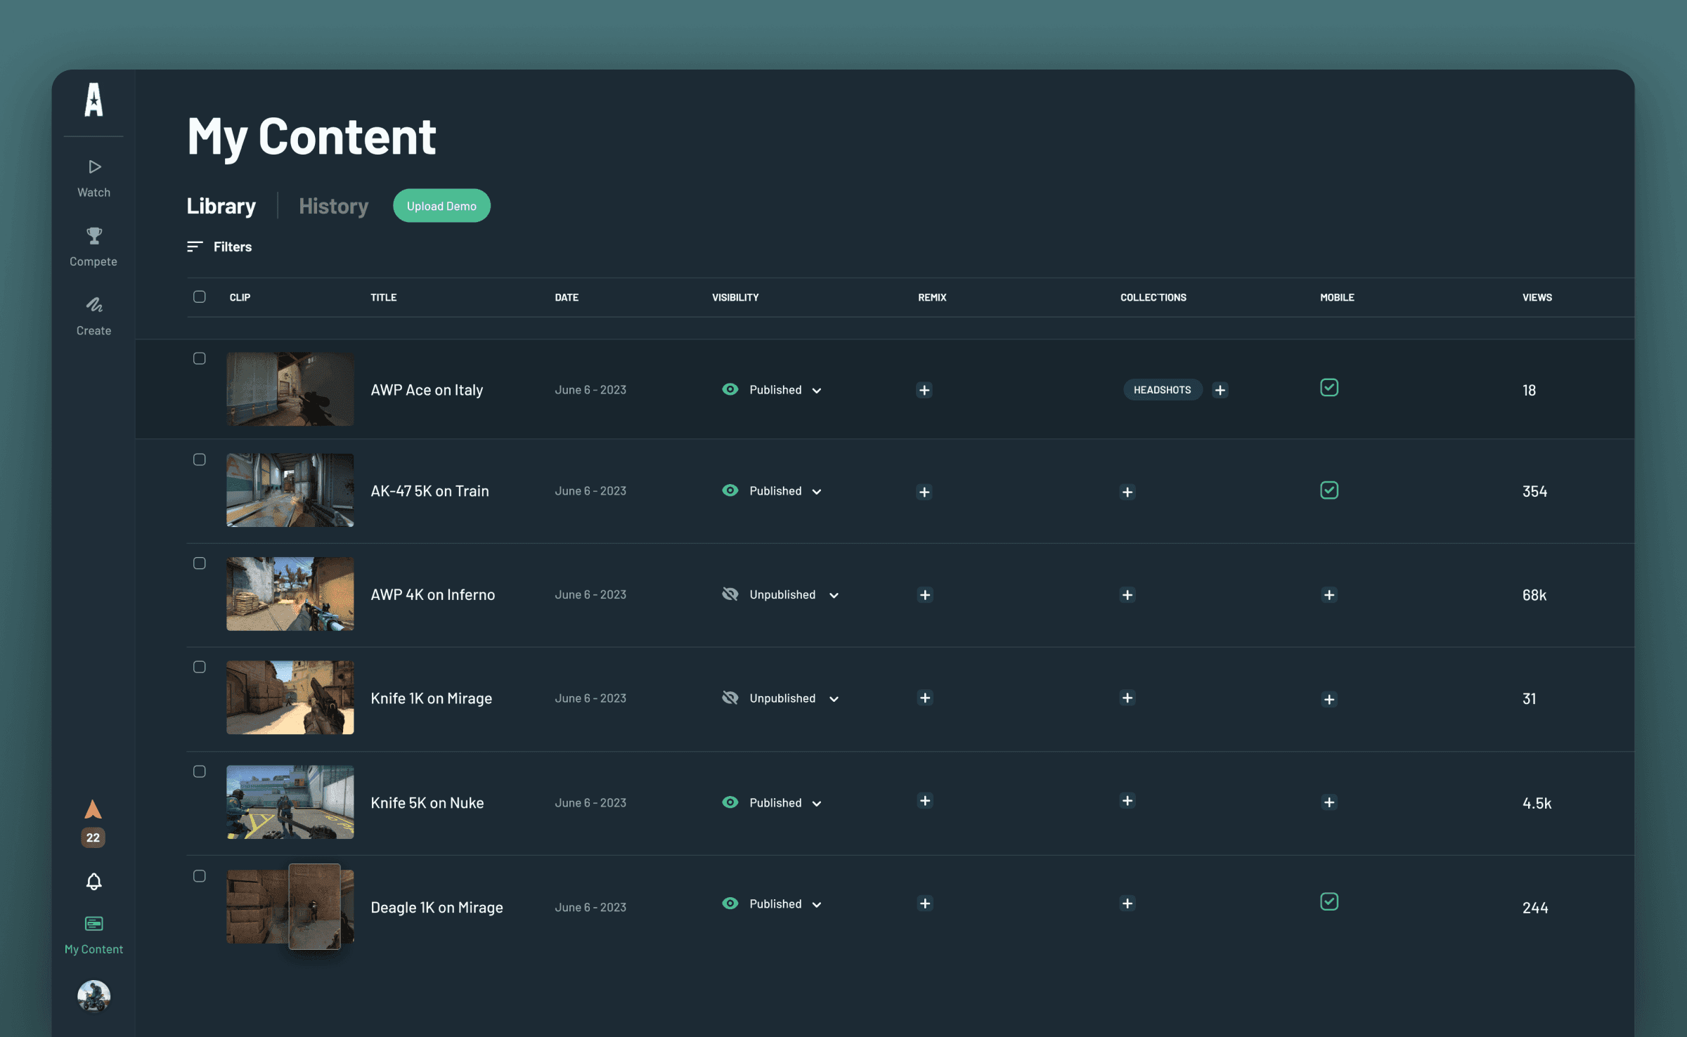The width and height of the screenshot is (1687, 1037).
Task: Switch to the History tab
Action: [334, 207]
